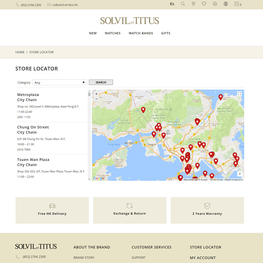Click the store list scroll down arrow

(89, 179)
